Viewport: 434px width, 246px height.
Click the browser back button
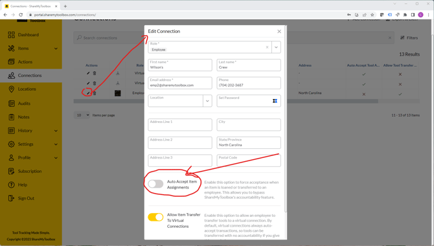tap(5, 15)
